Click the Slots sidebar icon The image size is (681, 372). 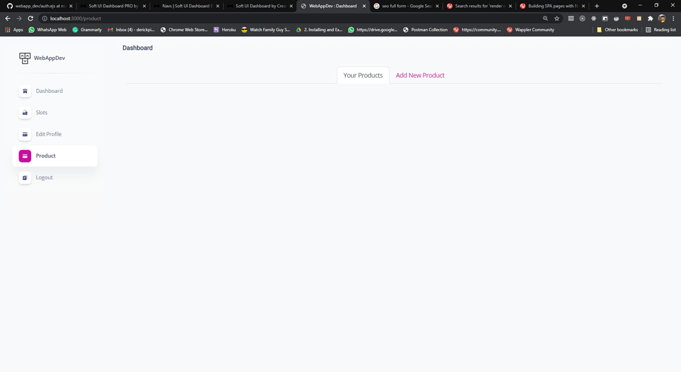pyautogui.click(x=25, y=113)
